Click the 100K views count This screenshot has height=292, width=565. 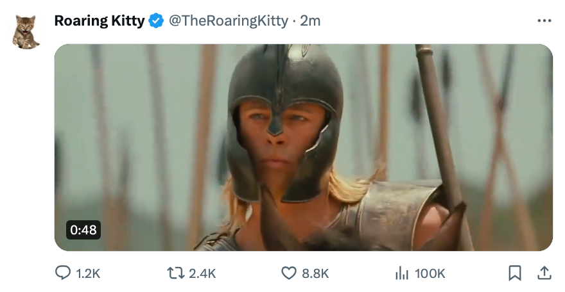coord(430,273)
